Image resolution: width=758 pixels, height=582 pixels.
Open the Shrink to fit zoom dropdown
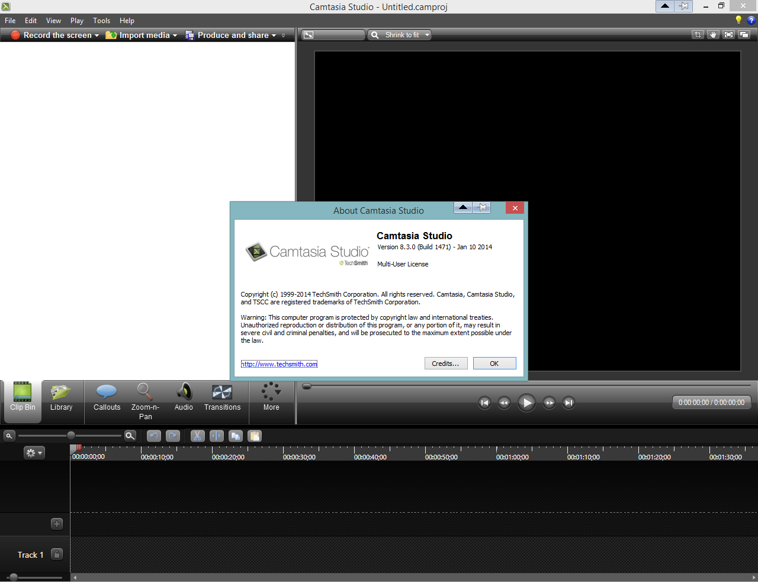point(400,35)
